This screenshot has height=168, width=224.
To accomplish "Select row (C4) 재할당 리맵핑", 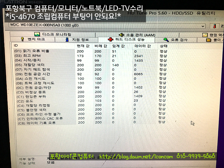I will [x=91, y=105].
